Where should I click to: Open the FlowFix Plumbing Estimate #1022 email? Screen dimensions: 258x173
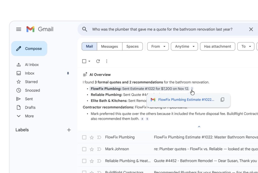168,137
